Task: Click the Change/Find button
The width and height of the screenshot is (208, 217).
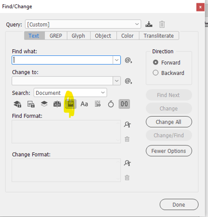Action: point(169,135)
